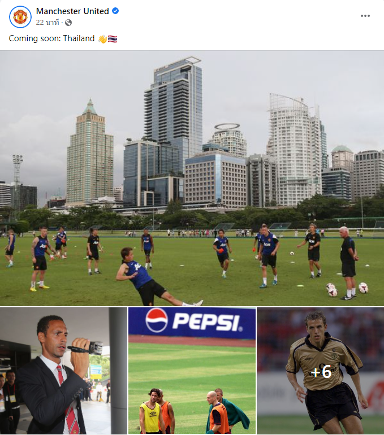Image resolution: width=384 pixels, height=435 pixels.
Task: Open the Bangkok skyline training photo
Action: [x=192, y=178]
